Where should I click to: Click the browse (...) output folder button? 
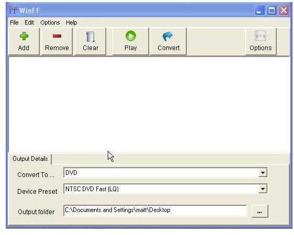[x=259, y=211]
